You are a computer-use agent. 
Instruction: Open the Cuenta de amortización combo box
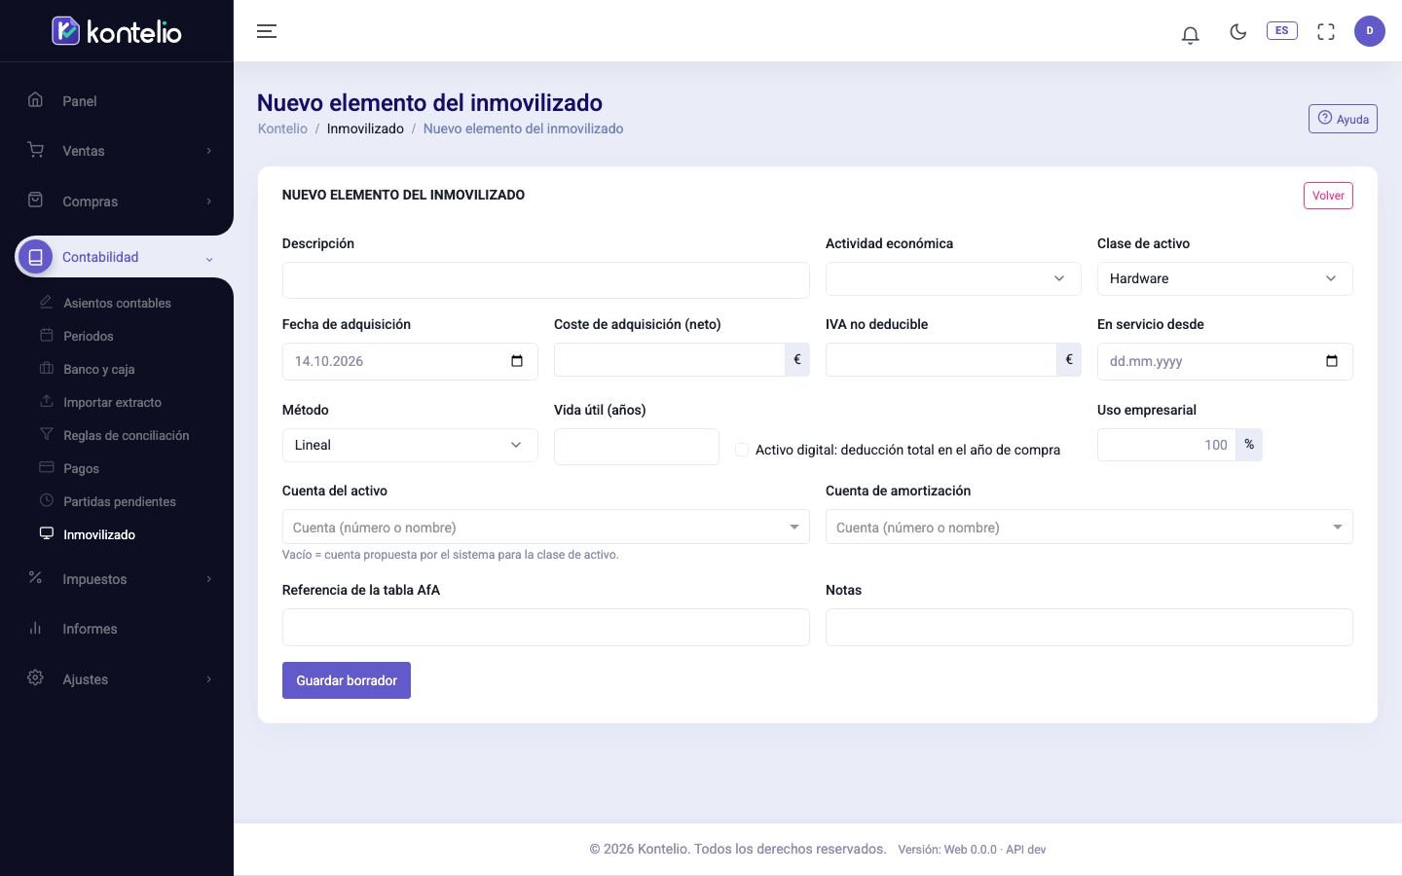[1089, 527]
